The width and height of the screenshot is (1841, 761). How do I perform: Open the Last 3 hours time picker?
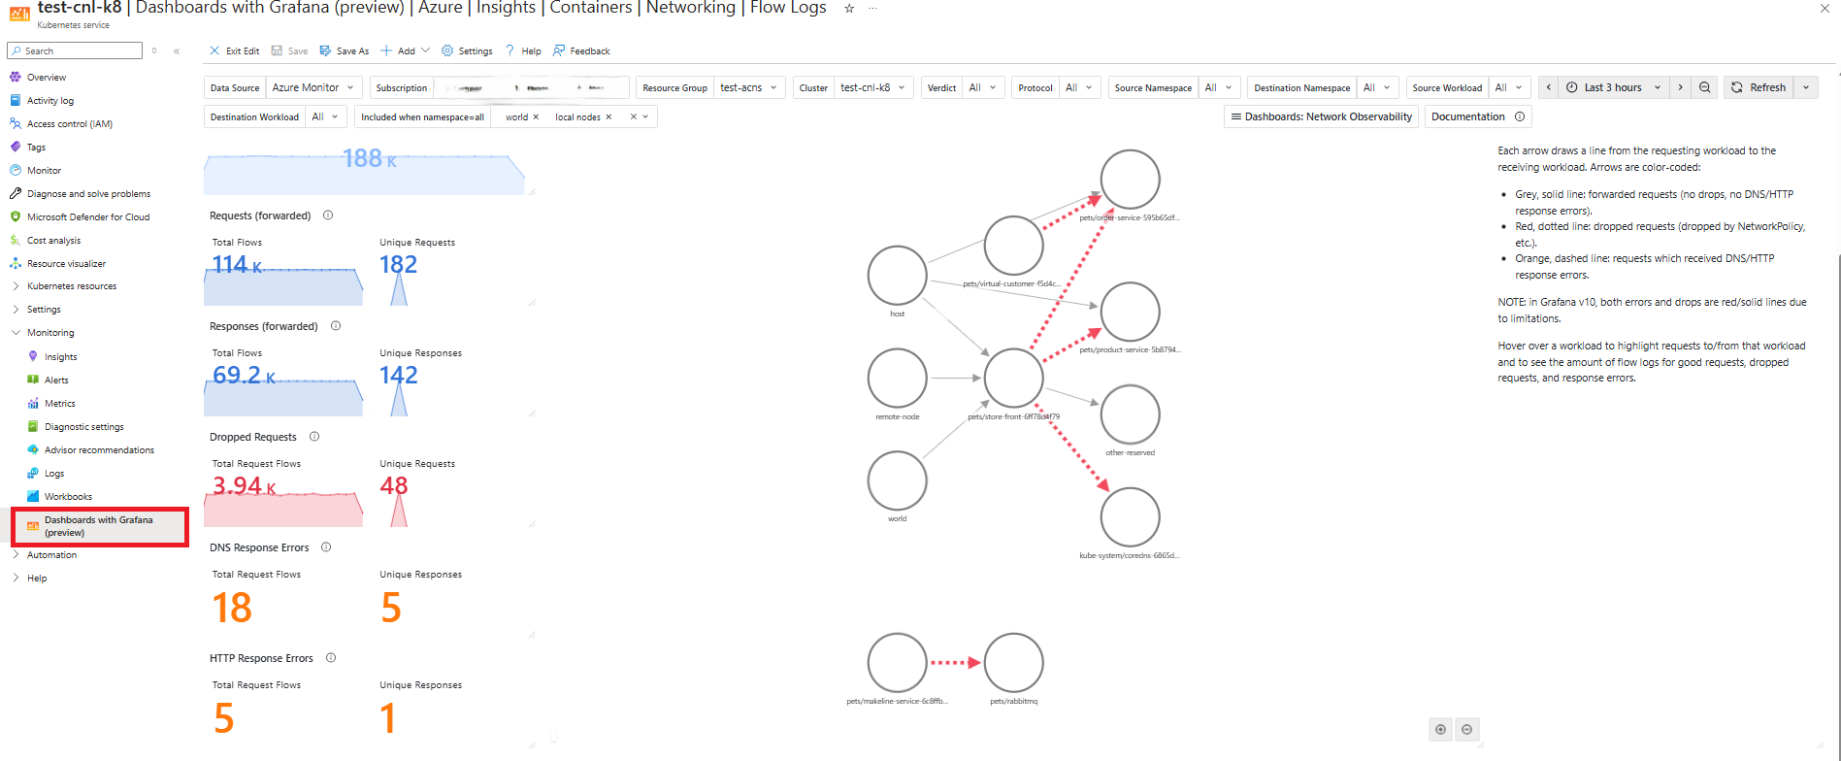pos(1614,87)
